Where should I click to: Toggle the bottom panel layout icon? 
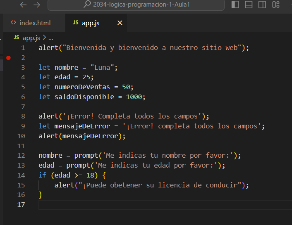249,5
